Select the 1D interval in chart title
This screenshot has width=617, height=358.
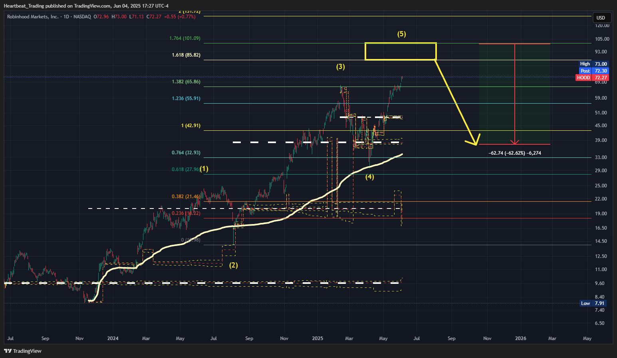[x=66, y=17]
